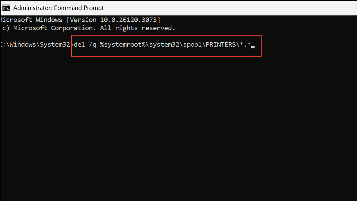
Task: Click the "del" command word
Action: 79,45
